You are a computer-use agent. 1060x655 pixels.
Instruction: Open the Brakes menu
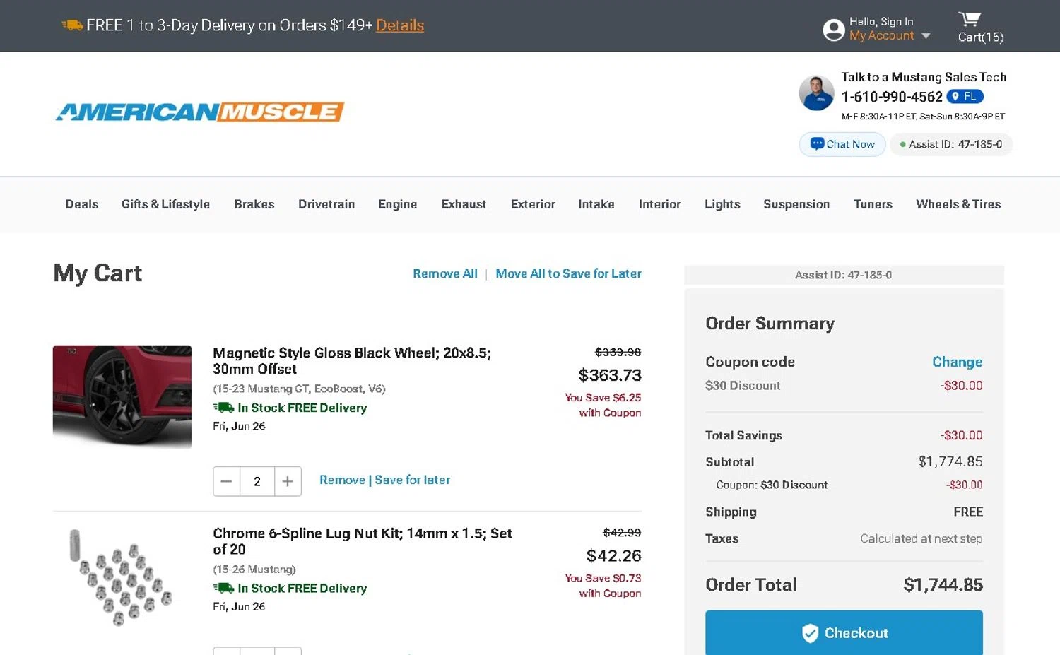tap(254, 204)
